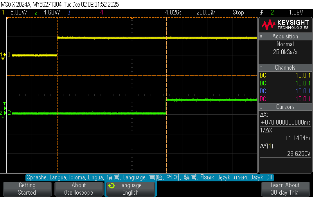Click the Normal acquisition mode text

[x=285, y=44]
